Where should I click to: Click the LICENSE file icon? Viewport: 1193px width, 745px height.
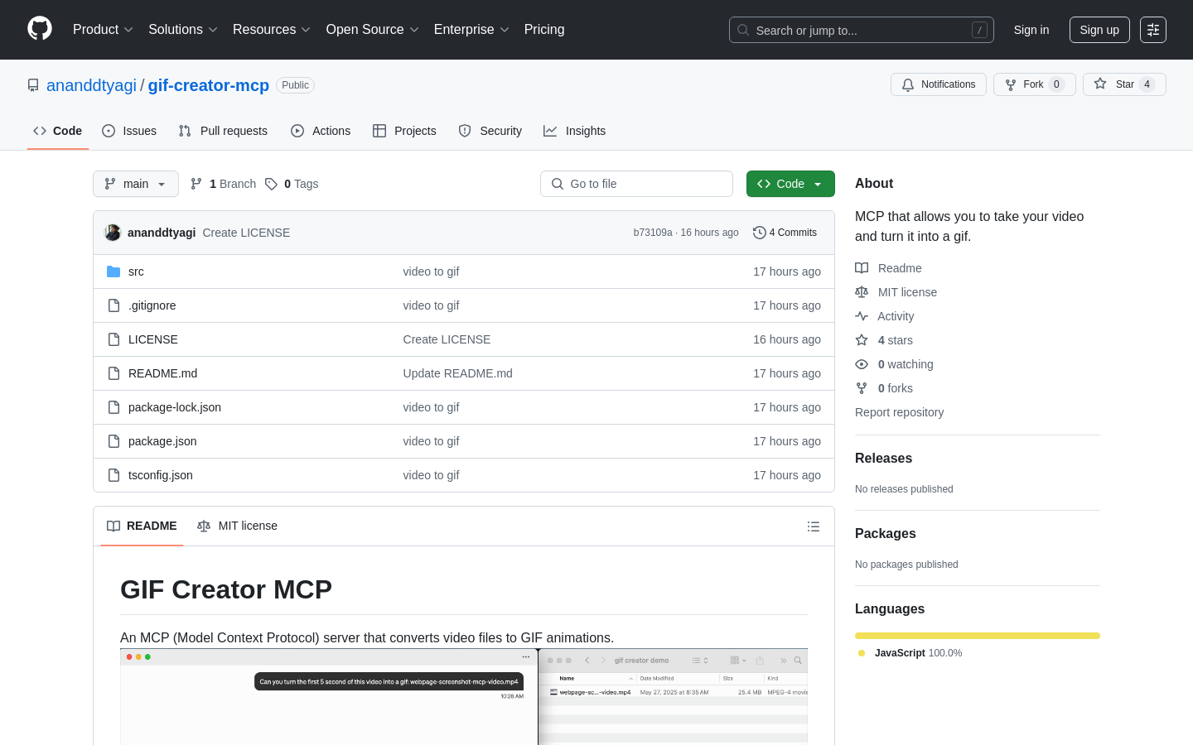[x=114, y=339]
